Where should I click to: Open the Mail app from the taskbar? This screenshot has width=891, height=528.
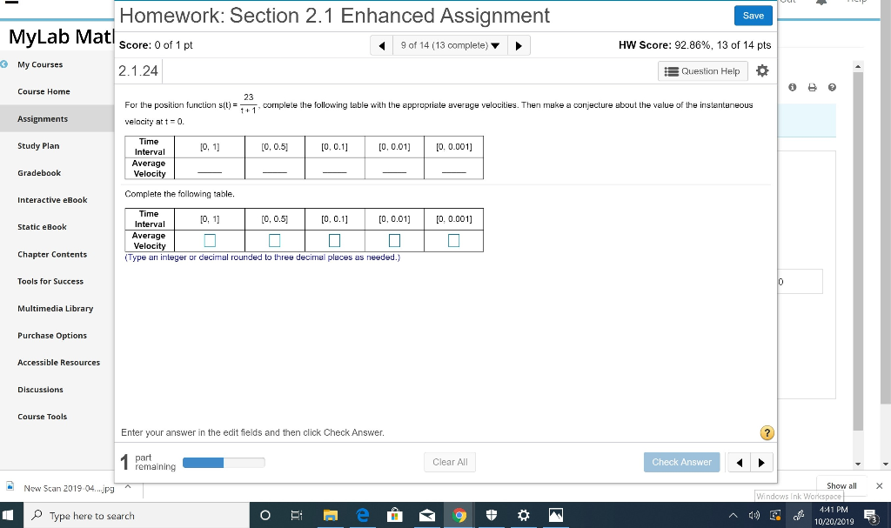coord(427,515)
